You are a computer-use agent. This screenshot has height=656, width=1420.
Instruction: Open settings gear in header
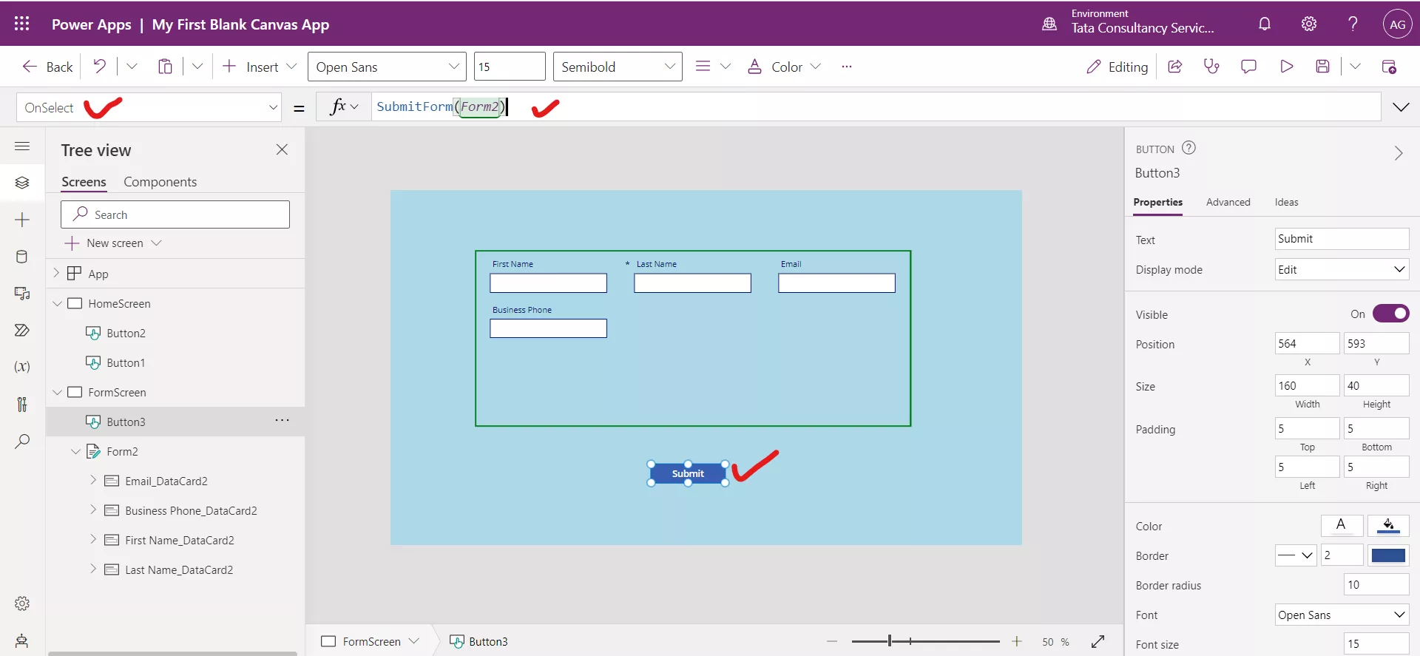tap(1309, 24)
